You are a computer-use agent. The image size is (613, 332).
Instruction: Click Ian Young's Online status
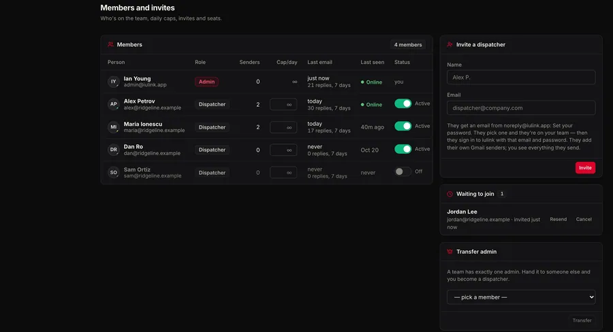[x=371, y=82]
